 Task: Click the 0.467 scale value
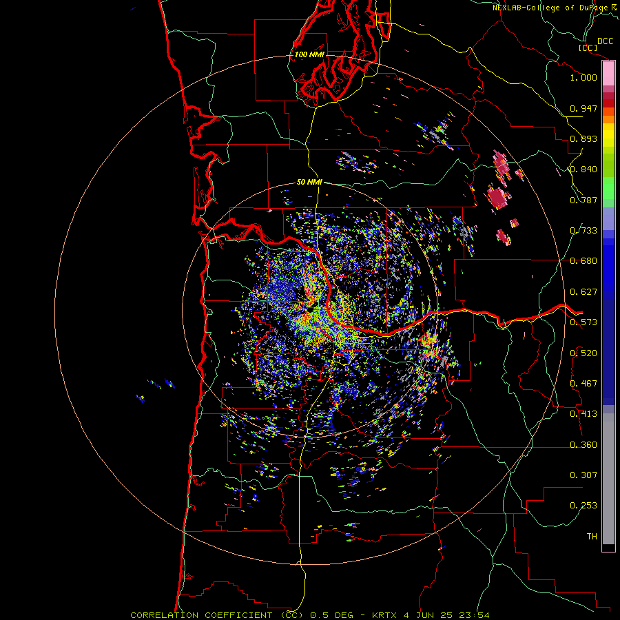(x=583, y=384)
